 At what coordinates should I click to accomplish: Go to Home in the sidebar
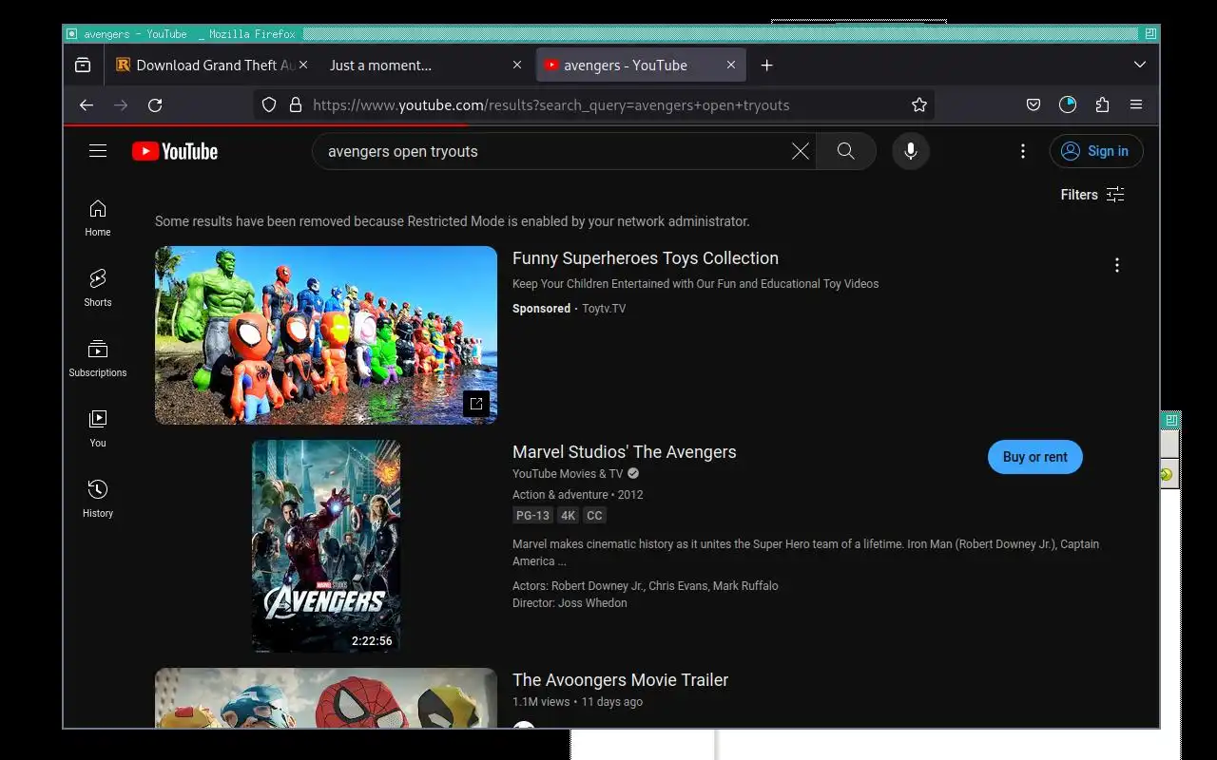point(98,218)
